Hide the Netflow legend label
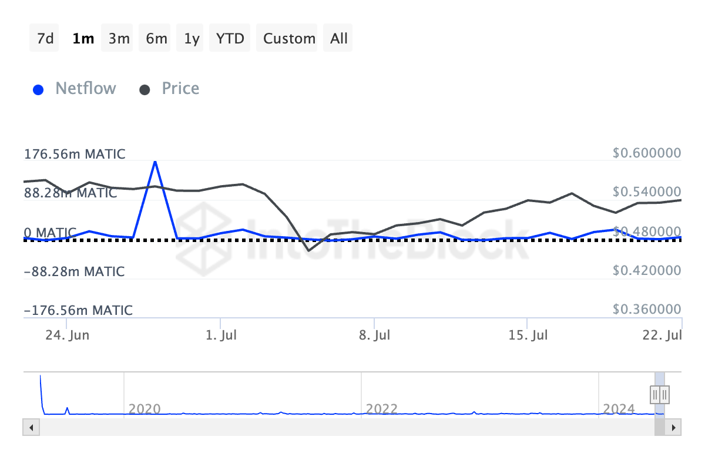The image size is (705, 470). tap(86, 89)
